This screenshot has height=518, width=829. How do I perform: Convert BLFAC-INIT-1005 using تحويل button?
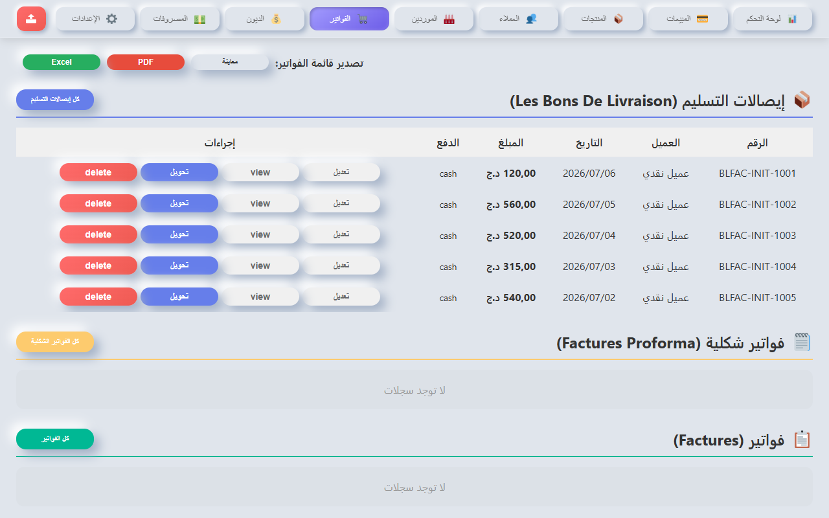[x=179, y=297]
